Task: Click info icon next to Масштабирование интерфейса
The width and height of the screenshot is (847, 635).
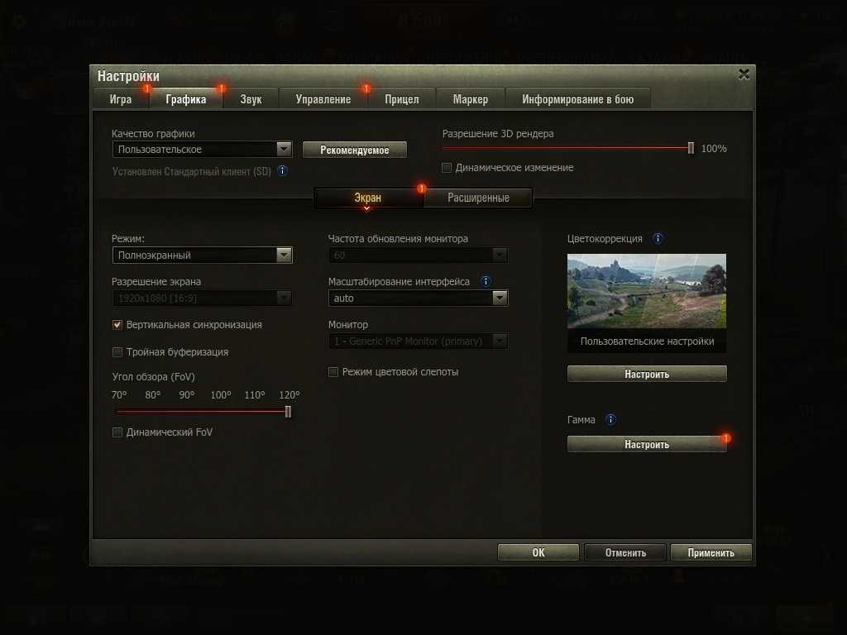Action: [486, 281]
